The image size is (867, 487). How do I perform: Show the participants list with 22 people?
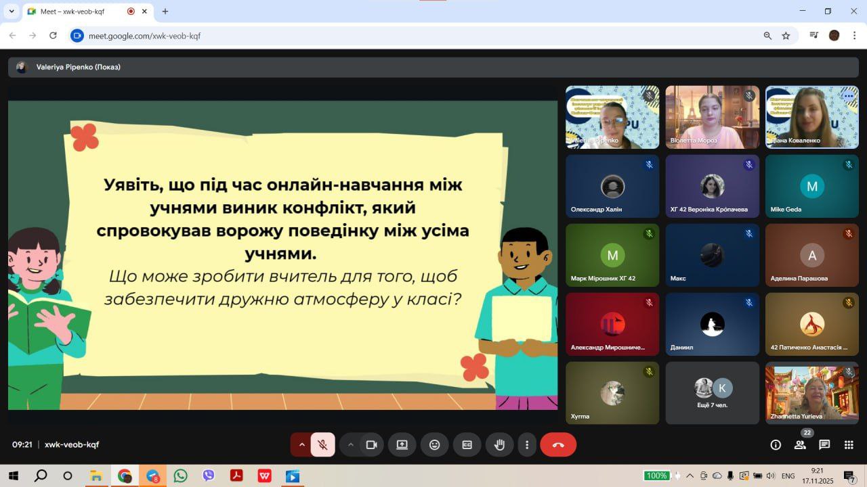pos(800,444)
